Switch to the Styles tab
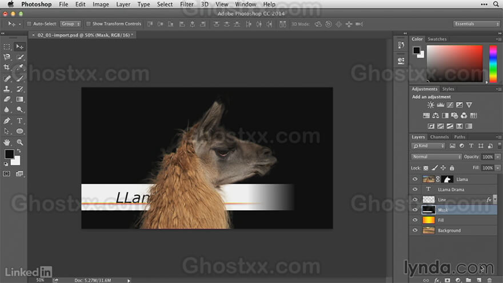 pos(448,89)
